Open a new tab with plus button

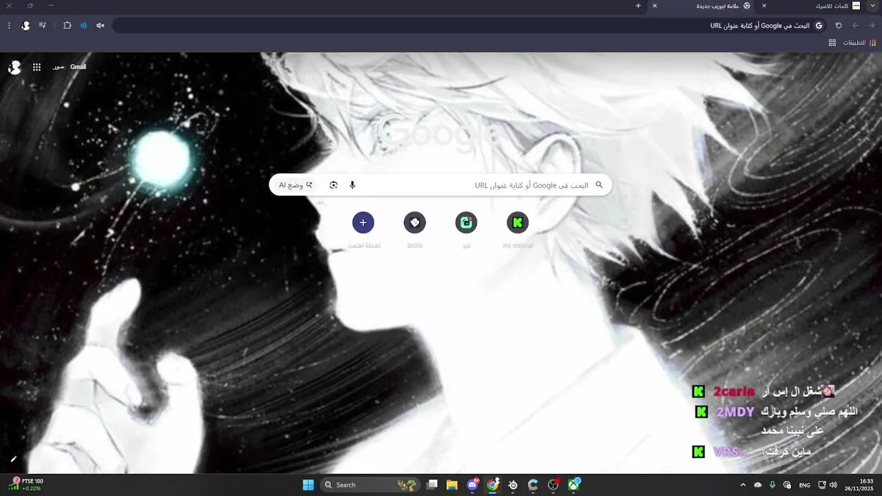pyautogui.click(x=638, y=6)
